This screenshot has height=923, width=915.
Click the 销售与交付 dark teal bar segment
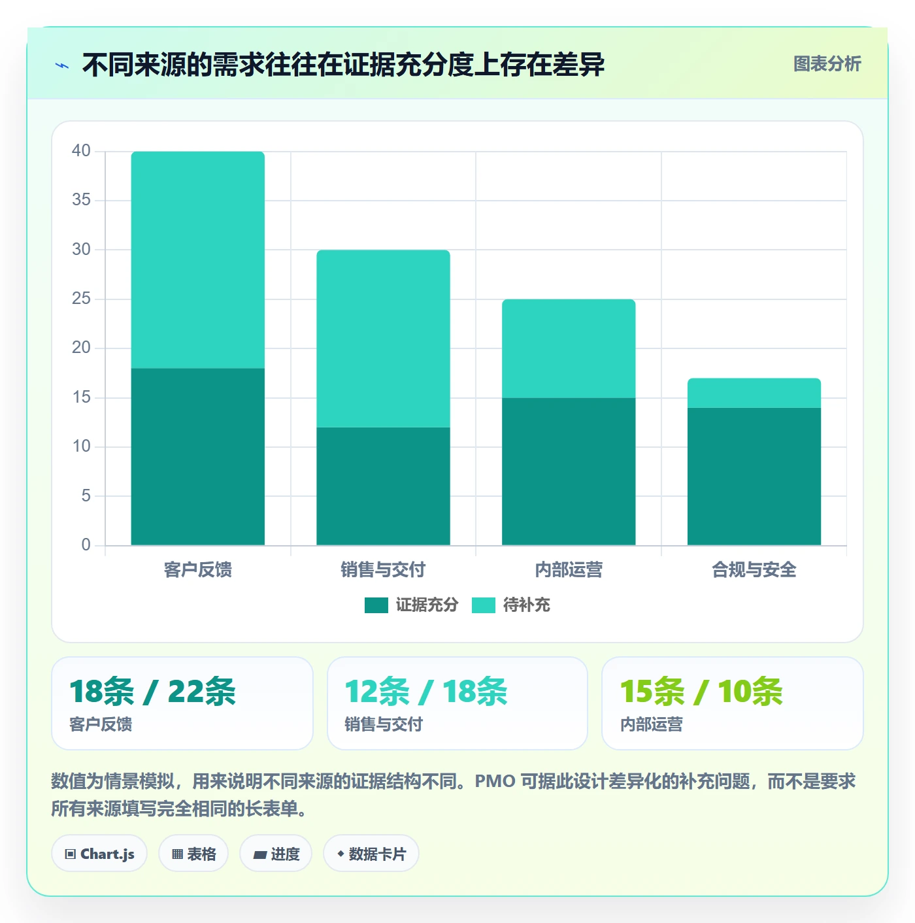[x=384, y=486]
